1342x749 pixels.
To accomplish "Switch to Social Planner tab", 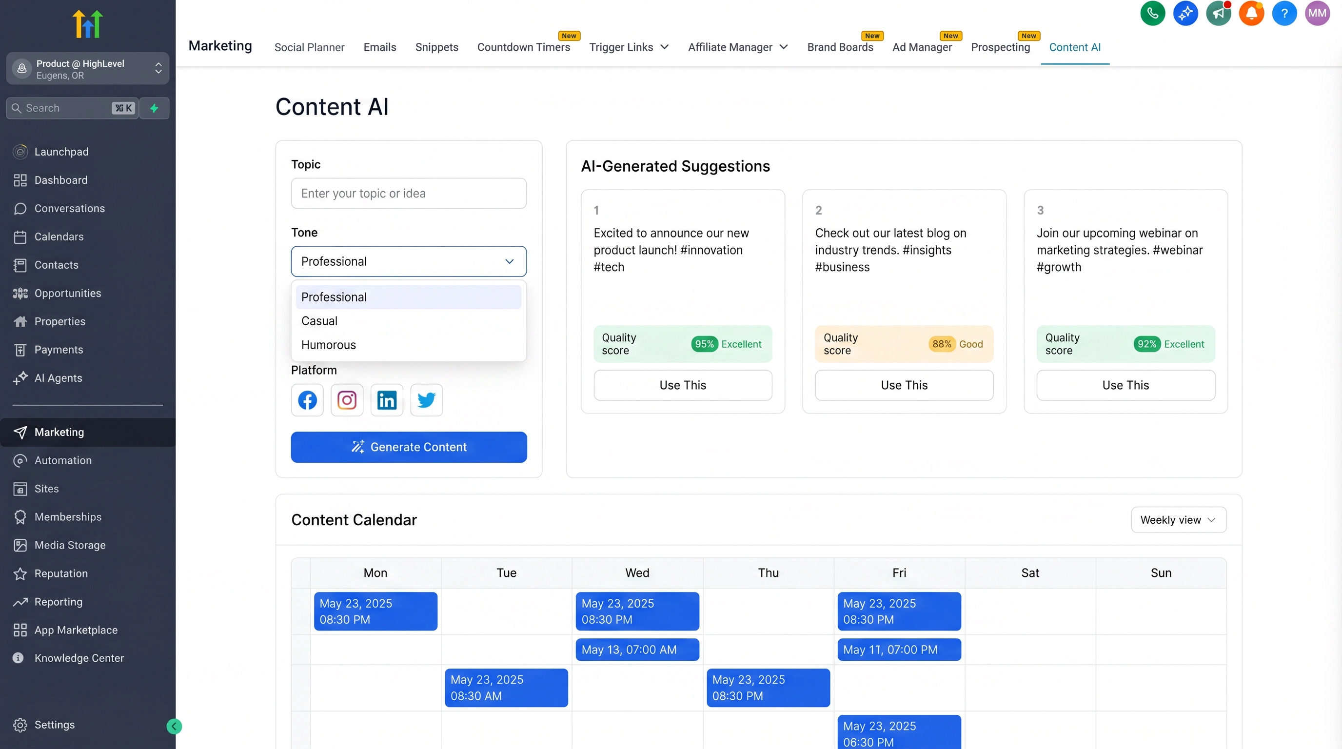I will click(310, 47).
